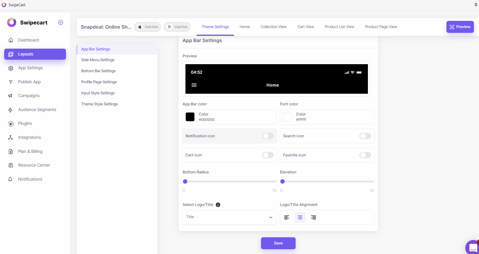This screenshot has height=254, width=479.
Task: Go to Plan & Billing in sidebar
Action: click(x=30, y=151)
